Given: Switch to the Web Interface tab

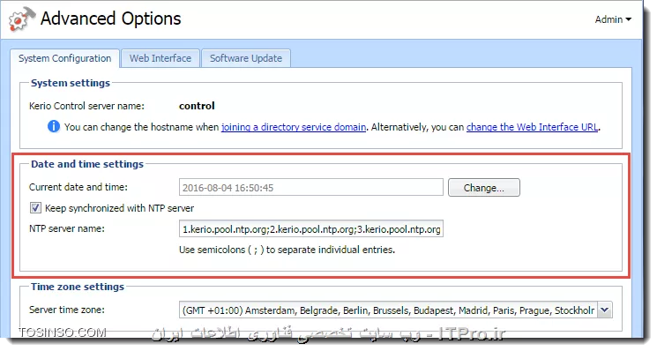Looking at the screenshot, I should [161, 58].
